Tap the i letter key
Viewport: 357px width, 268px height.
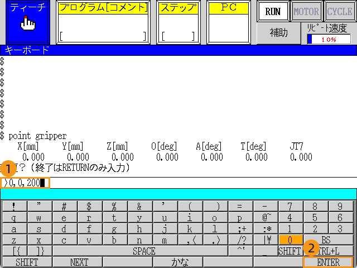coord(190,218)
